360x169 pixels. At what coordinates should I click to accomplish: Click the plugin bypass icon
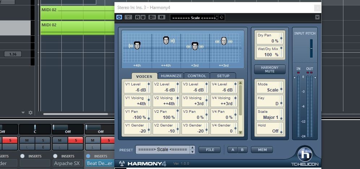point(128,17)
